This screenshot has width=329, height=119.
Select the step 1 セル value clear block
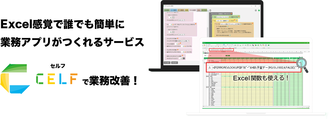tap(226, 17)
